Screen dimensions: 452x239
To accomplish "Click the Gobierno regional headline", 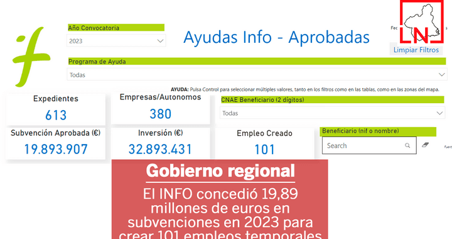I will 220,171.
